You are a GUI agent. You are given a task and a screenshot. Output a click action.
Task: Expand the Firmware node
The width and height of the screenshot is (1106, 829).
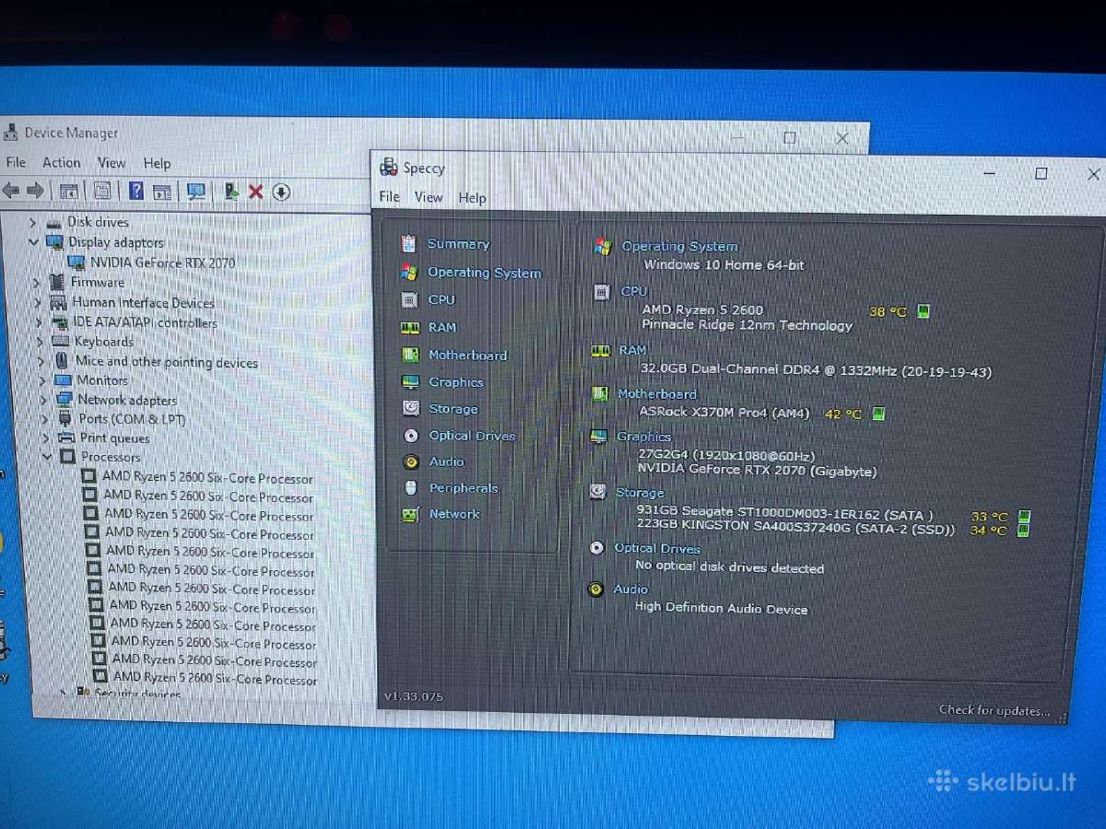pyautogui.click(x=36, y=282)
